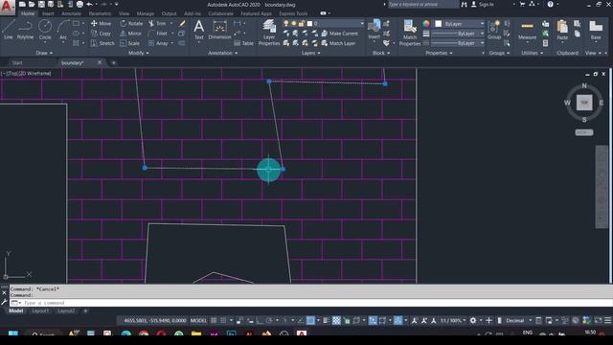Screen dimensions: 613x345
Task: Click the object color wheel icon
Action: click(426, 24)
